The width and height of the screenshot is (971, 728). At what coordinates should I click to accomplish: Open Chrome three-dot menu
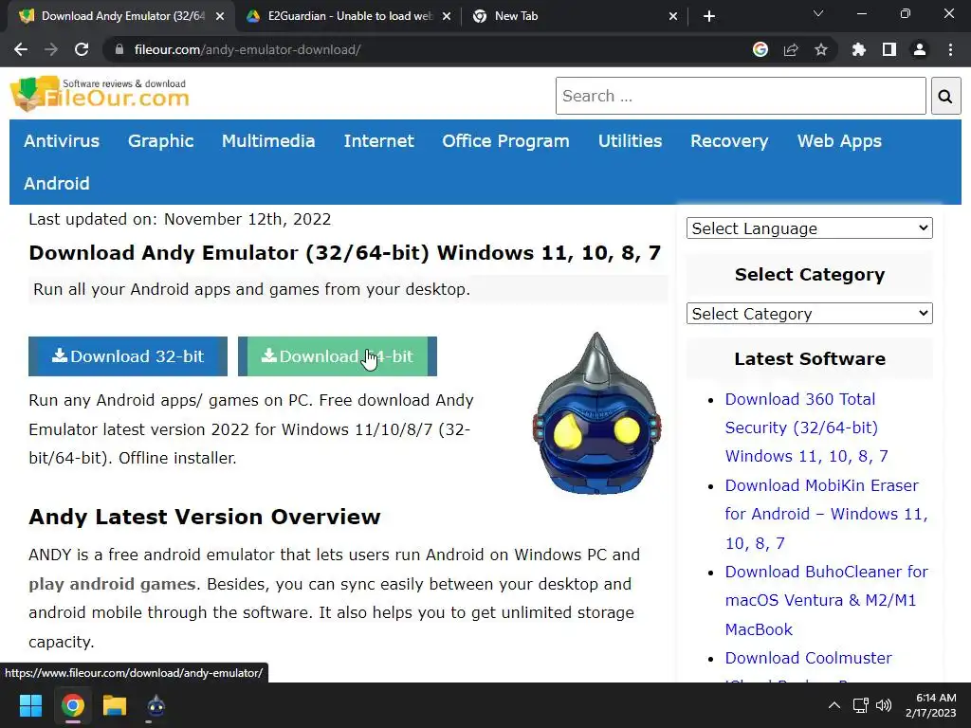950,49
